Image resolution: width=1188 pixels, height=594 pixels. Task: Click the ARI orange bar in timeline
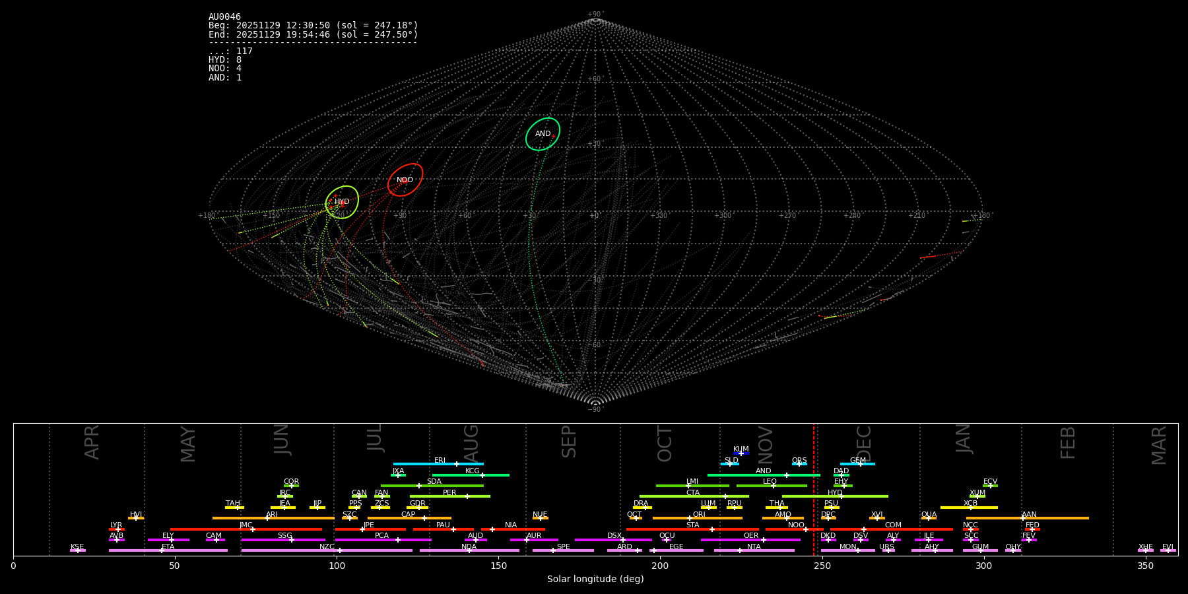pos(273,518)
